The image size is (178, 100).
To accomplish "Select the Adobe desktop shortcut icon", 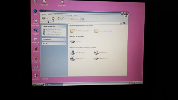I will click(36, 77).
